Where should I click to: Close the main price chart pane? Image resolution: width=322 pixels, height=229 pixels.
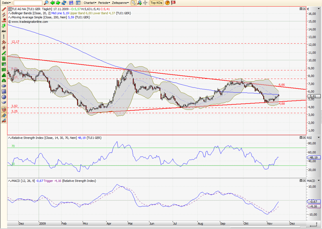[304, 9]
